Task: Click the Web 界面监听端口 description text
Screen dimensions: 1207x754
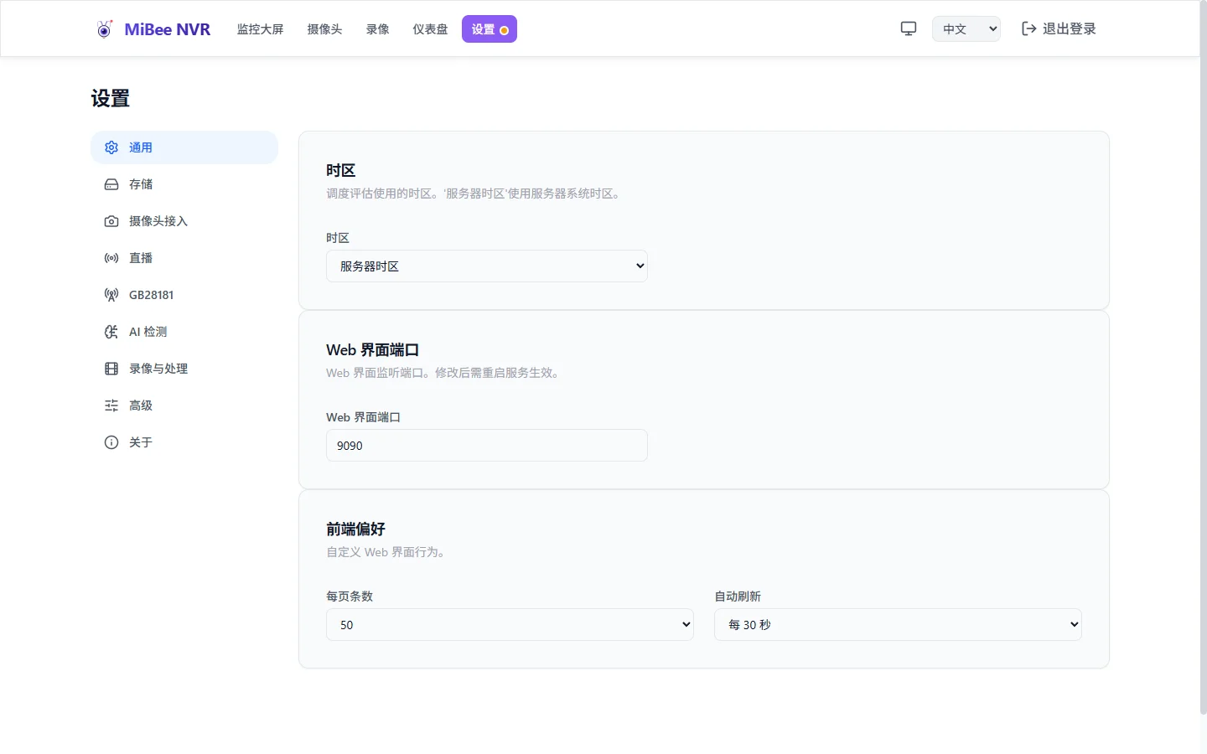Action: click(x=444, y=373)
